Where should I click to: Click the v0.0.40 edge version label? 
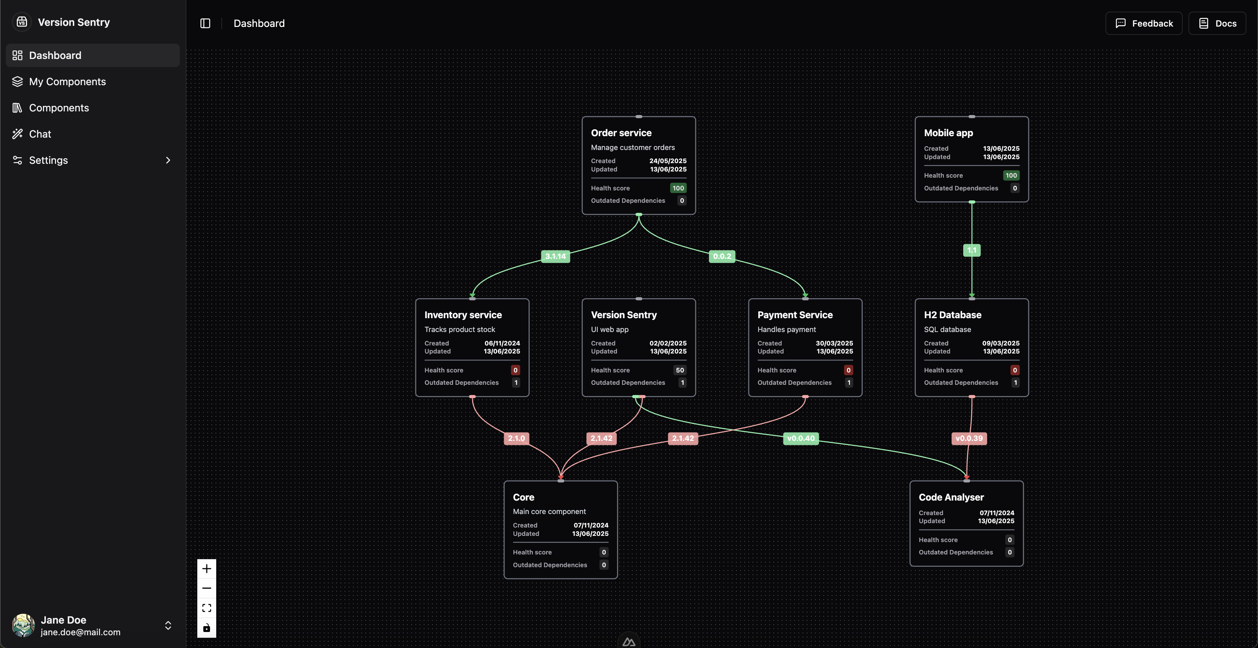click(x=801, y=439)
